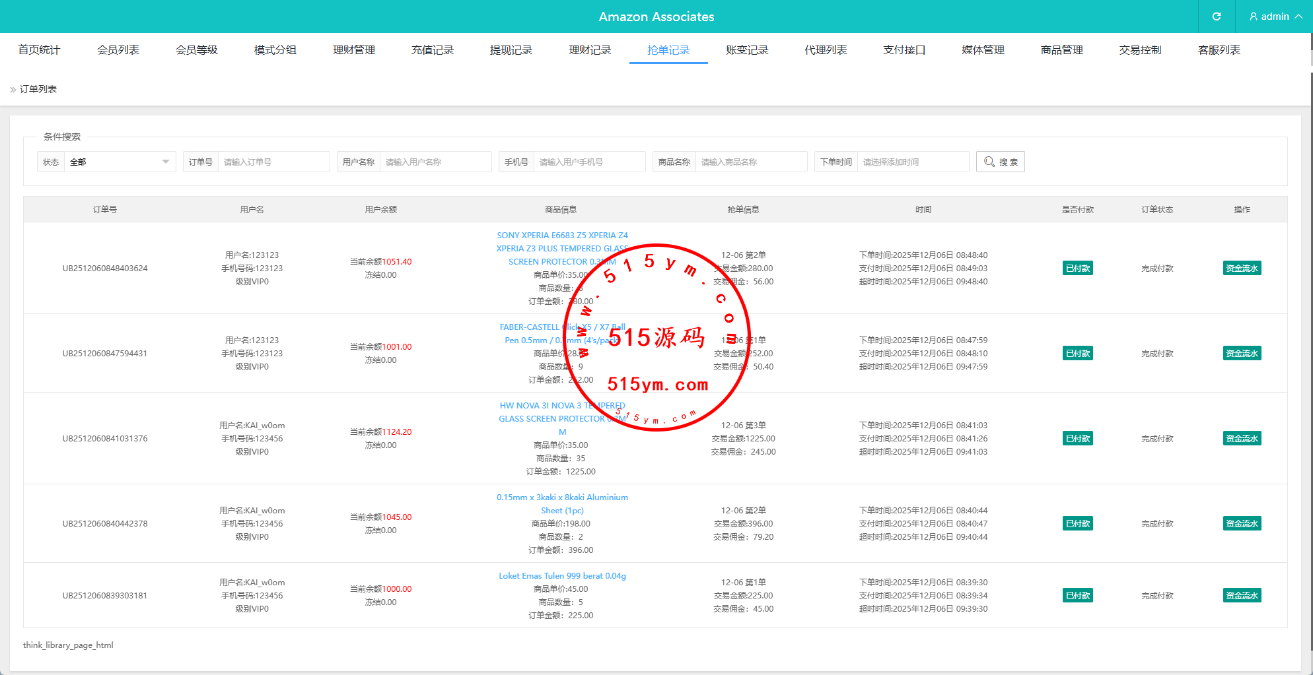Viewport: 1313px width, 675px height.
Task: Select the 商品管理 tab
Action: pyautogui.click(x=1061, y=50)
